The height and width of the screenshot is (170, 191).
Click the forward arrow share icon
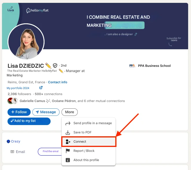tap(68, 123)
